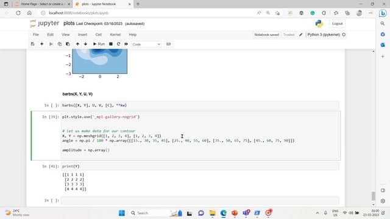Open browser favorites star icon
Viewport: 390px width, 219px height.
[336, 13]
